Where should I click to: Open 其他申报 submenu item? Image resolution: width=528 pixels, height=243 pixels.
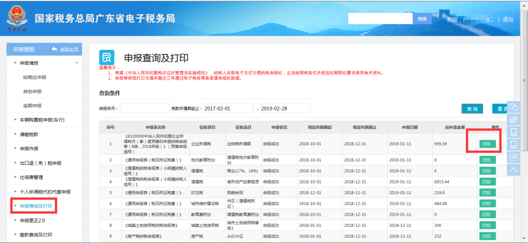(x=32, y=91)
